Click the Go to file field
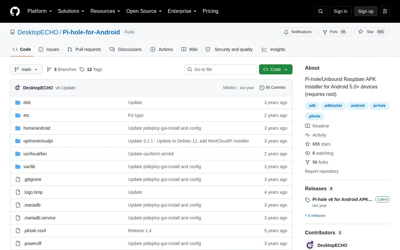400x250 pixels. tap(220, 69)
